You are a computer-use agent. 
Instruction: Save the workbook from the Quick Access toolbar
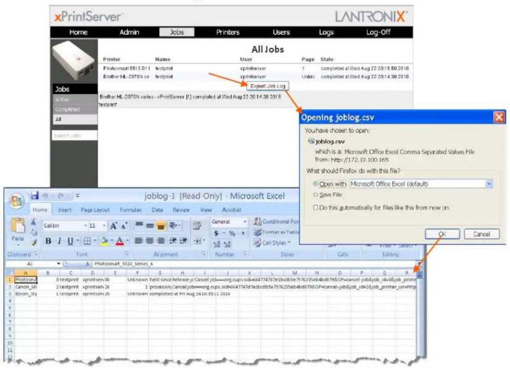34,196
